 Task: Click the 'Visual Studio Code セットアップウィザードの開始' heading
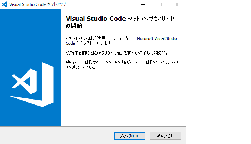tap(120, 22)
